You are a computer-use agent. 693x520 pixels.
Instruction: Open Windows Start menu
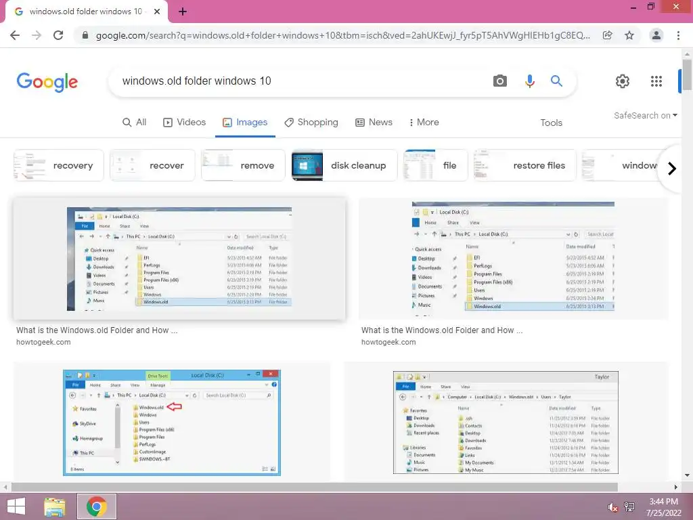pyautogui.click(x=16, y=506)
